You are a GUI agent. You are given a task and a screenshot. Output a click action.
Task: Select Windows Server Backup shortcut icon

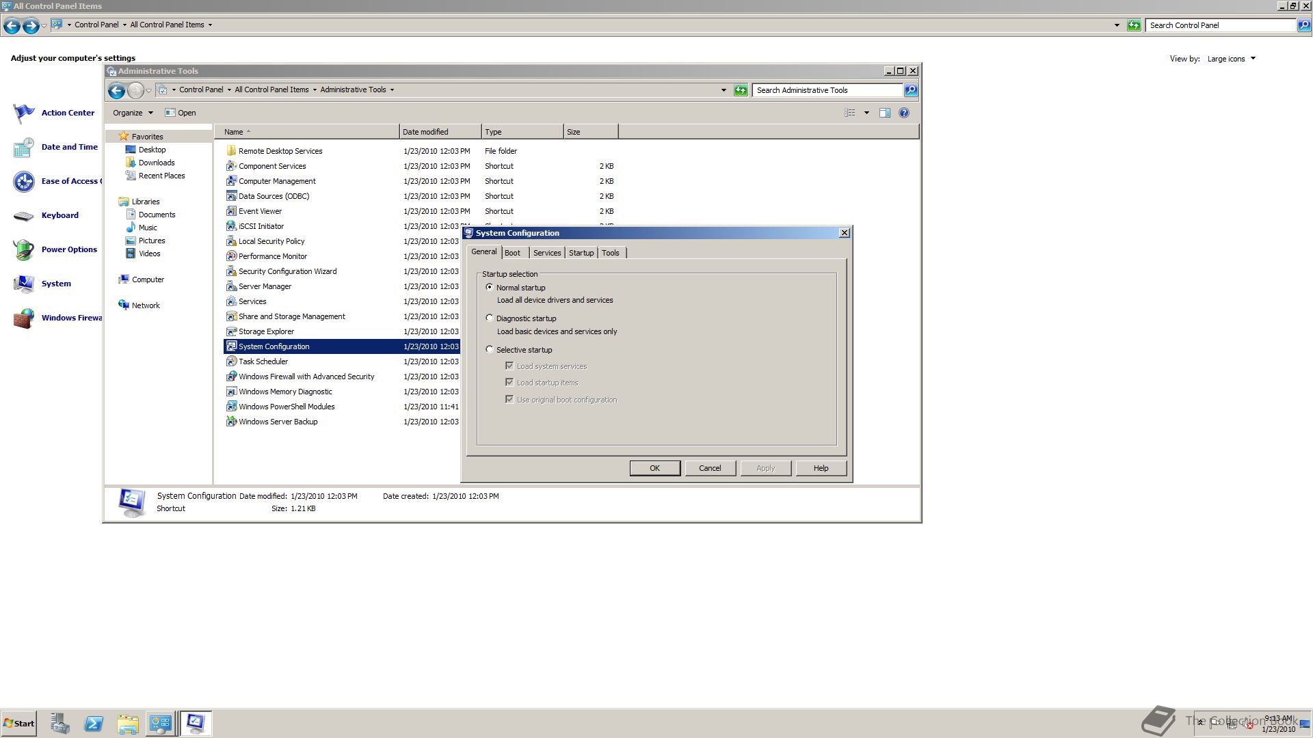(231, 422)
